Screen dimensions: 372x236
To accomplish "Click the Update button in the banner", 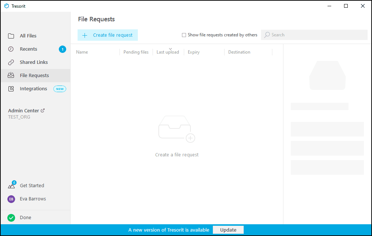I will click(x=228, y=230).
